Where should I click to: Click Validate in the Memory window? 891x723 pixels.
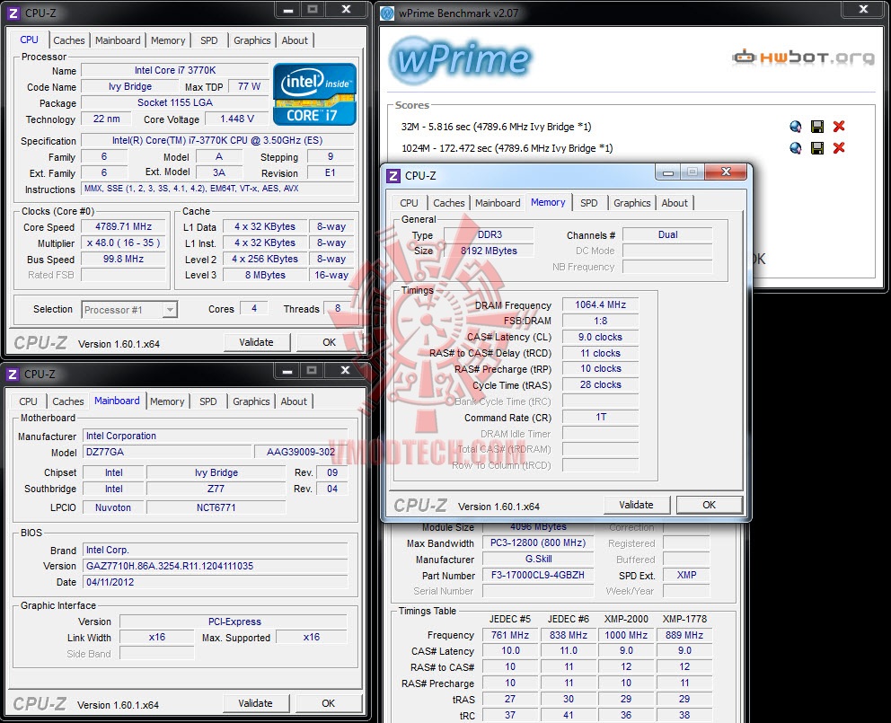tap(636, 505)
